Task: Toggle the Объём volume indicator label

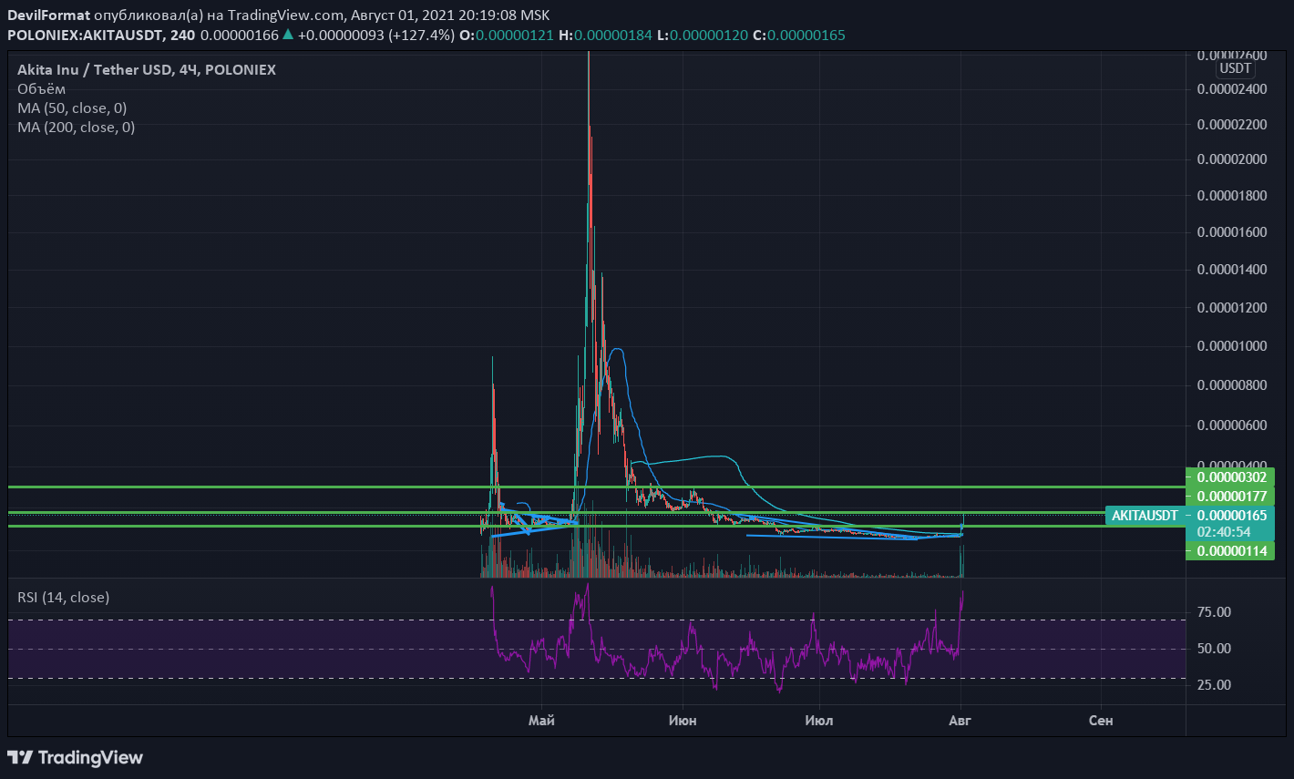Action: coord(42,89)
